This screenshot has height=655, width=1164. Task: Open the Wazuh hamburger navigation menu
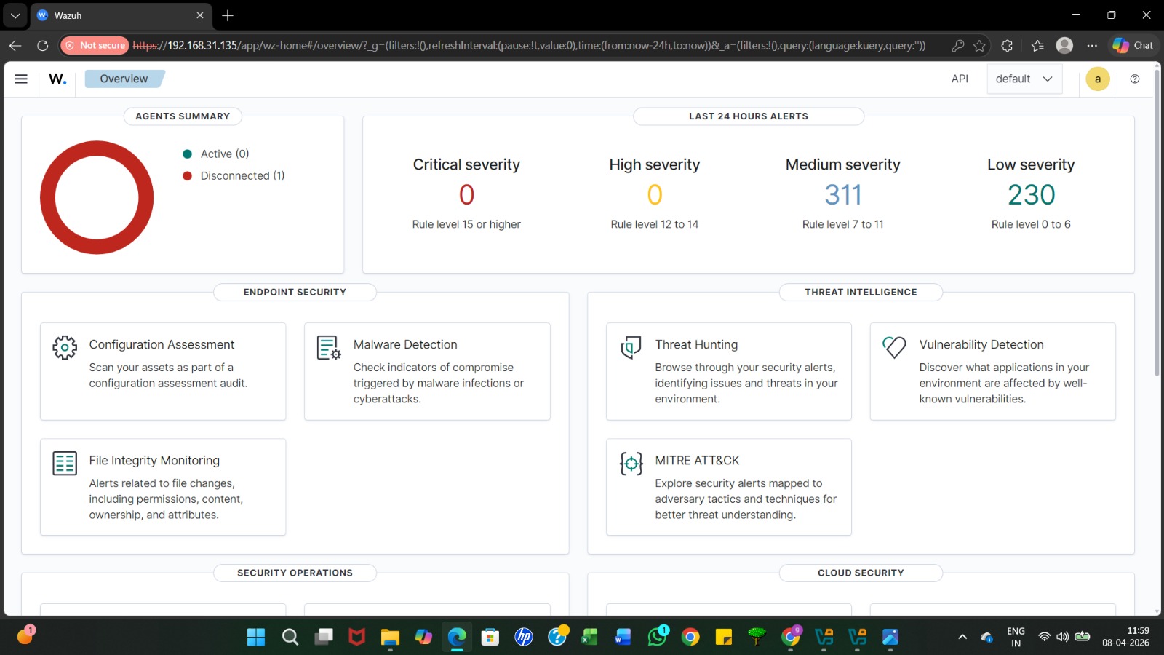[x=21, y=79]
